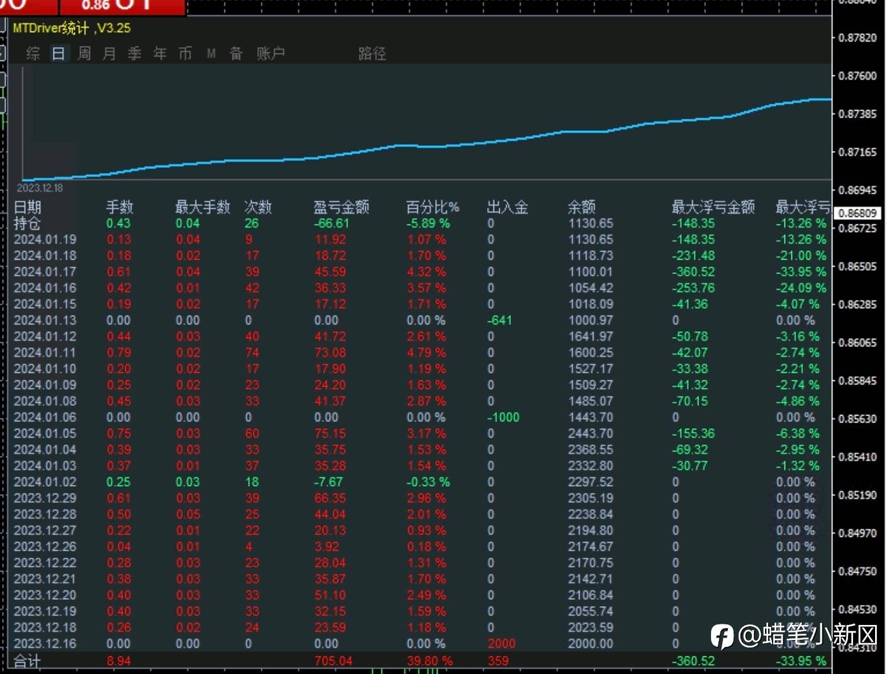Click the MTDriver统计 ,V3.25 panel title
887x674 pixels.
point(72,28)
